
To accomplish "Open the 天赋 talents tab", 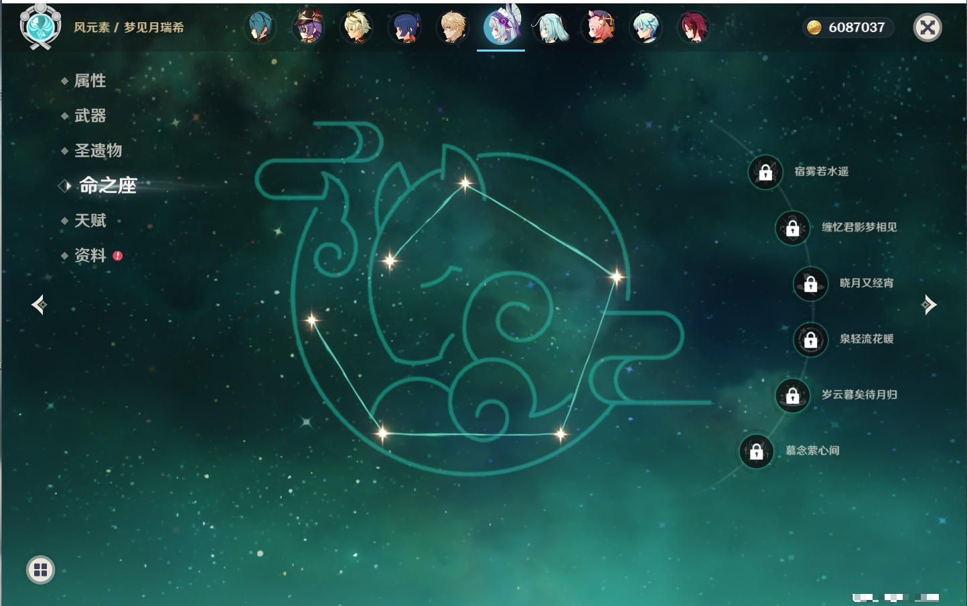I will coord(90,220).
